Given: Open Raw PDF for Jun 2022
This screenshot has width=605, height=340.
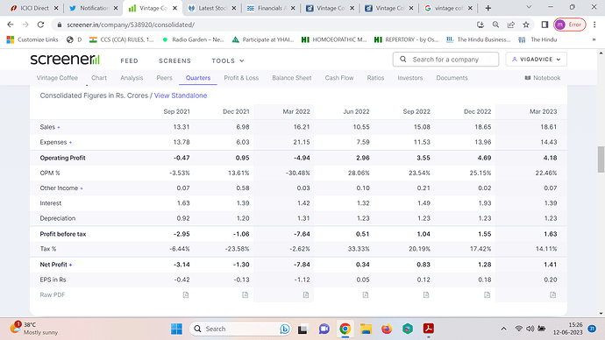Looking at the screenshot, I should point(366,295).
